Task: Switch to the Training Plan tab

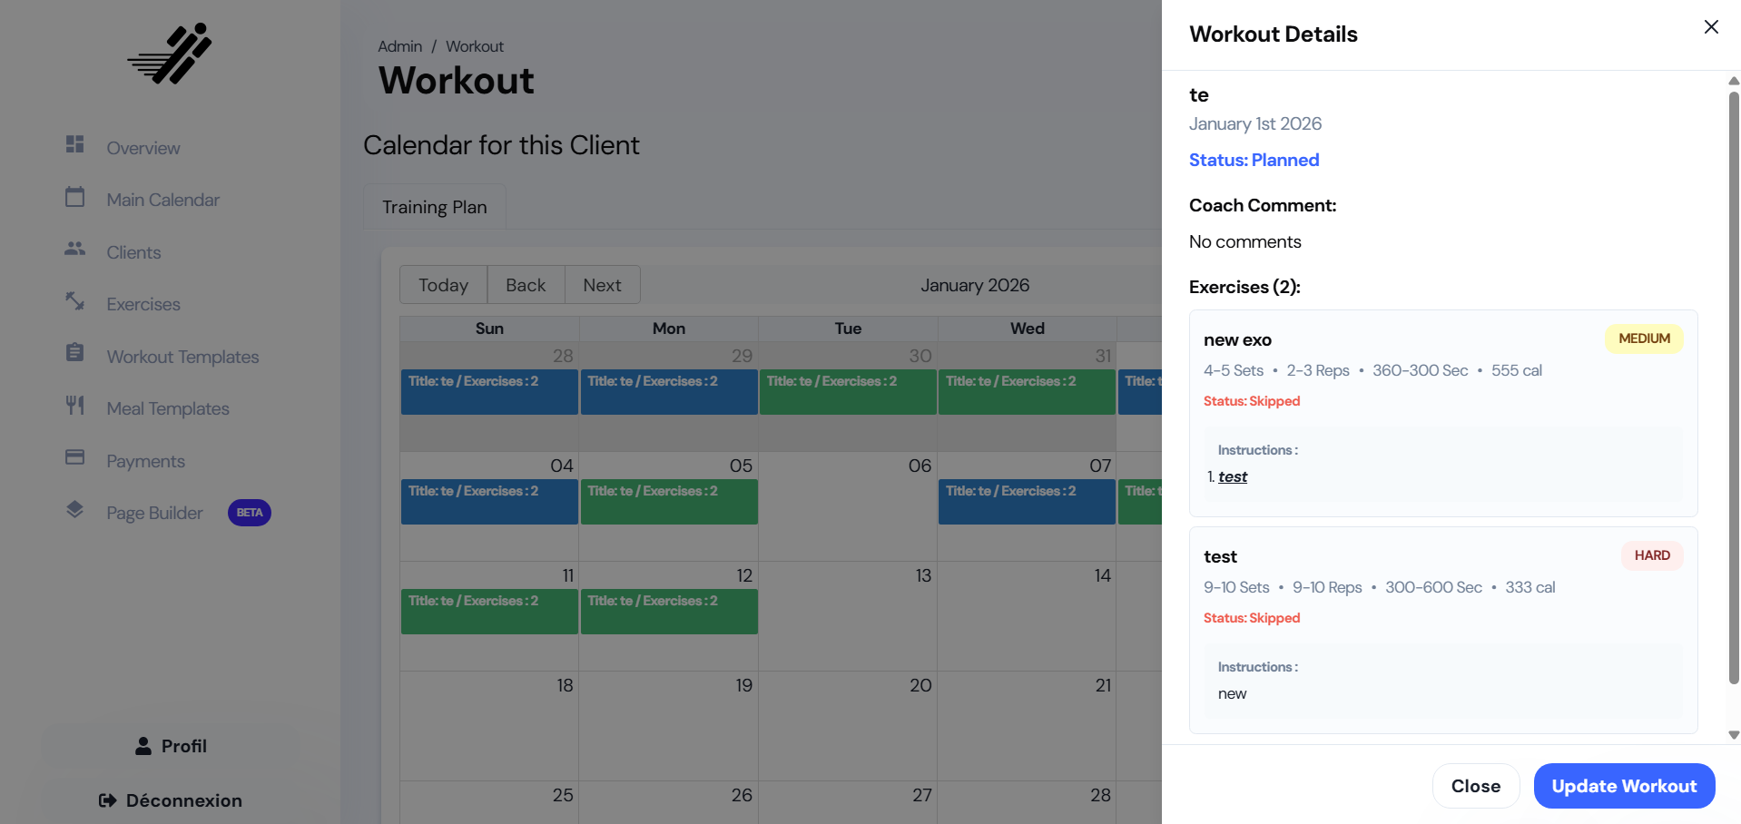Action: pyautogui.click(x=434, y=207)
